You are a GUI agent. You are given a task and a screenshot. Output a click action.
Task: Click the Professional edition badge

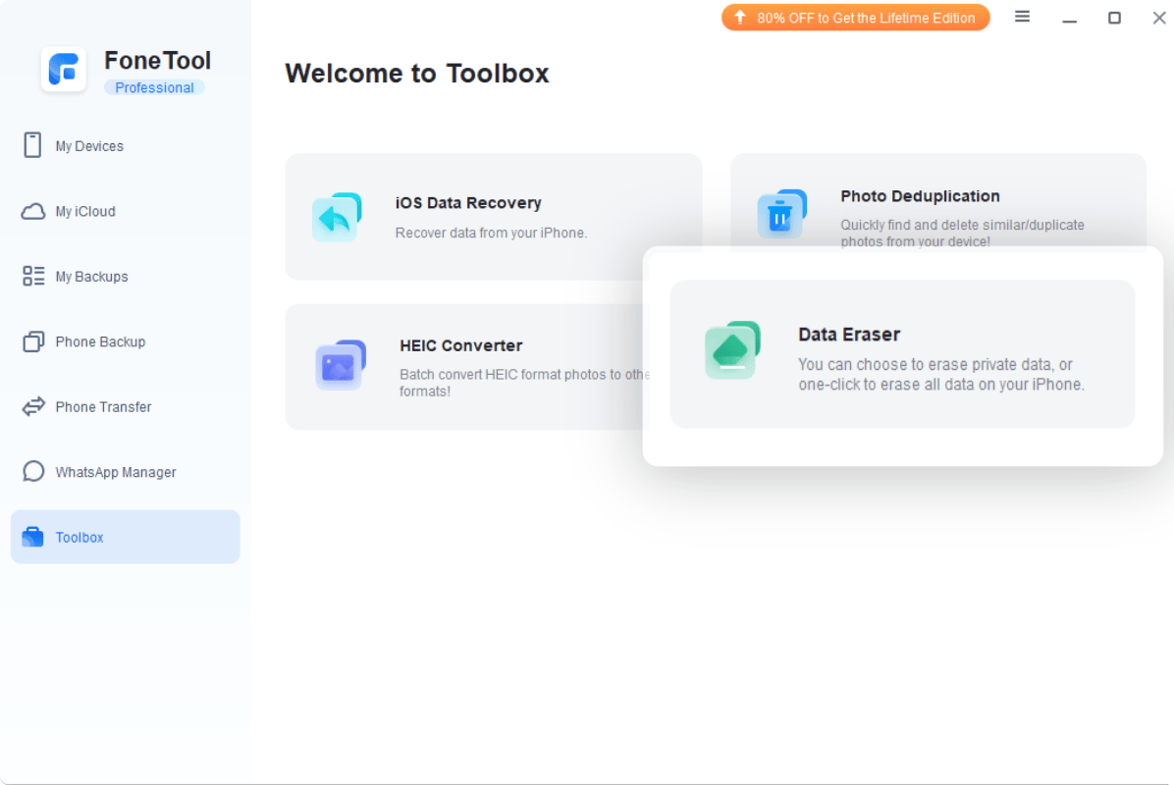point(154,87)
